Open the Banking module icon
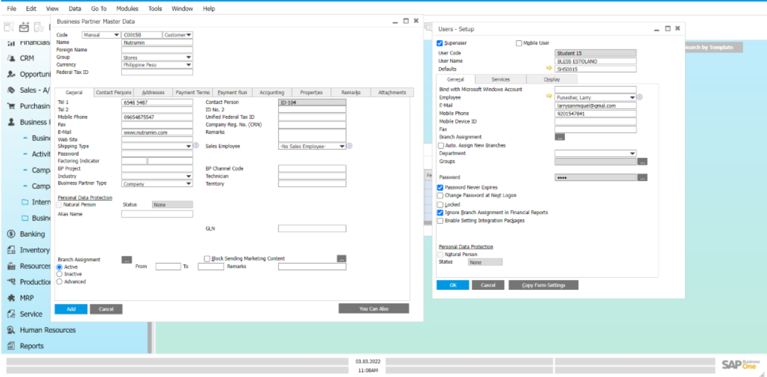767x377 pixels. (10, 234)
